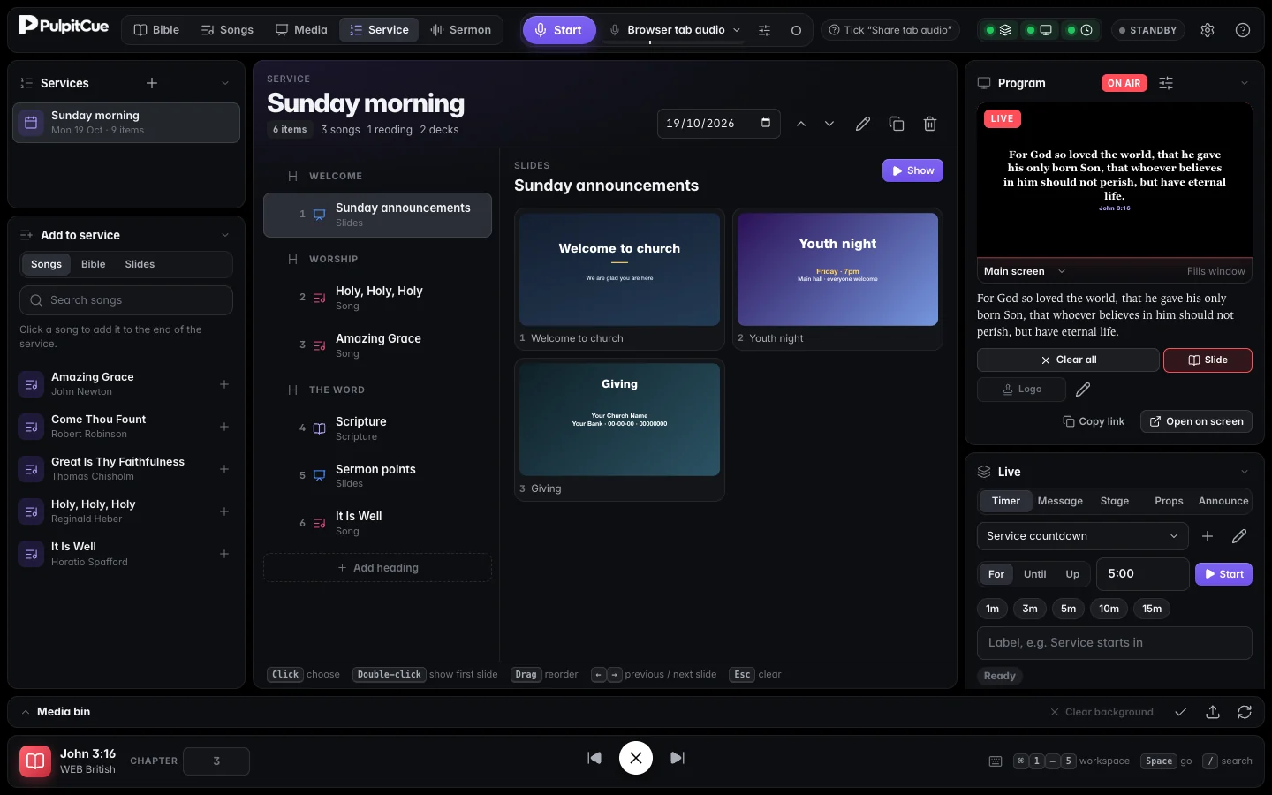The width and height of the screenshot is (1272, 795).
Task: Collapse the Add to service panel
Action: point(224,235)
